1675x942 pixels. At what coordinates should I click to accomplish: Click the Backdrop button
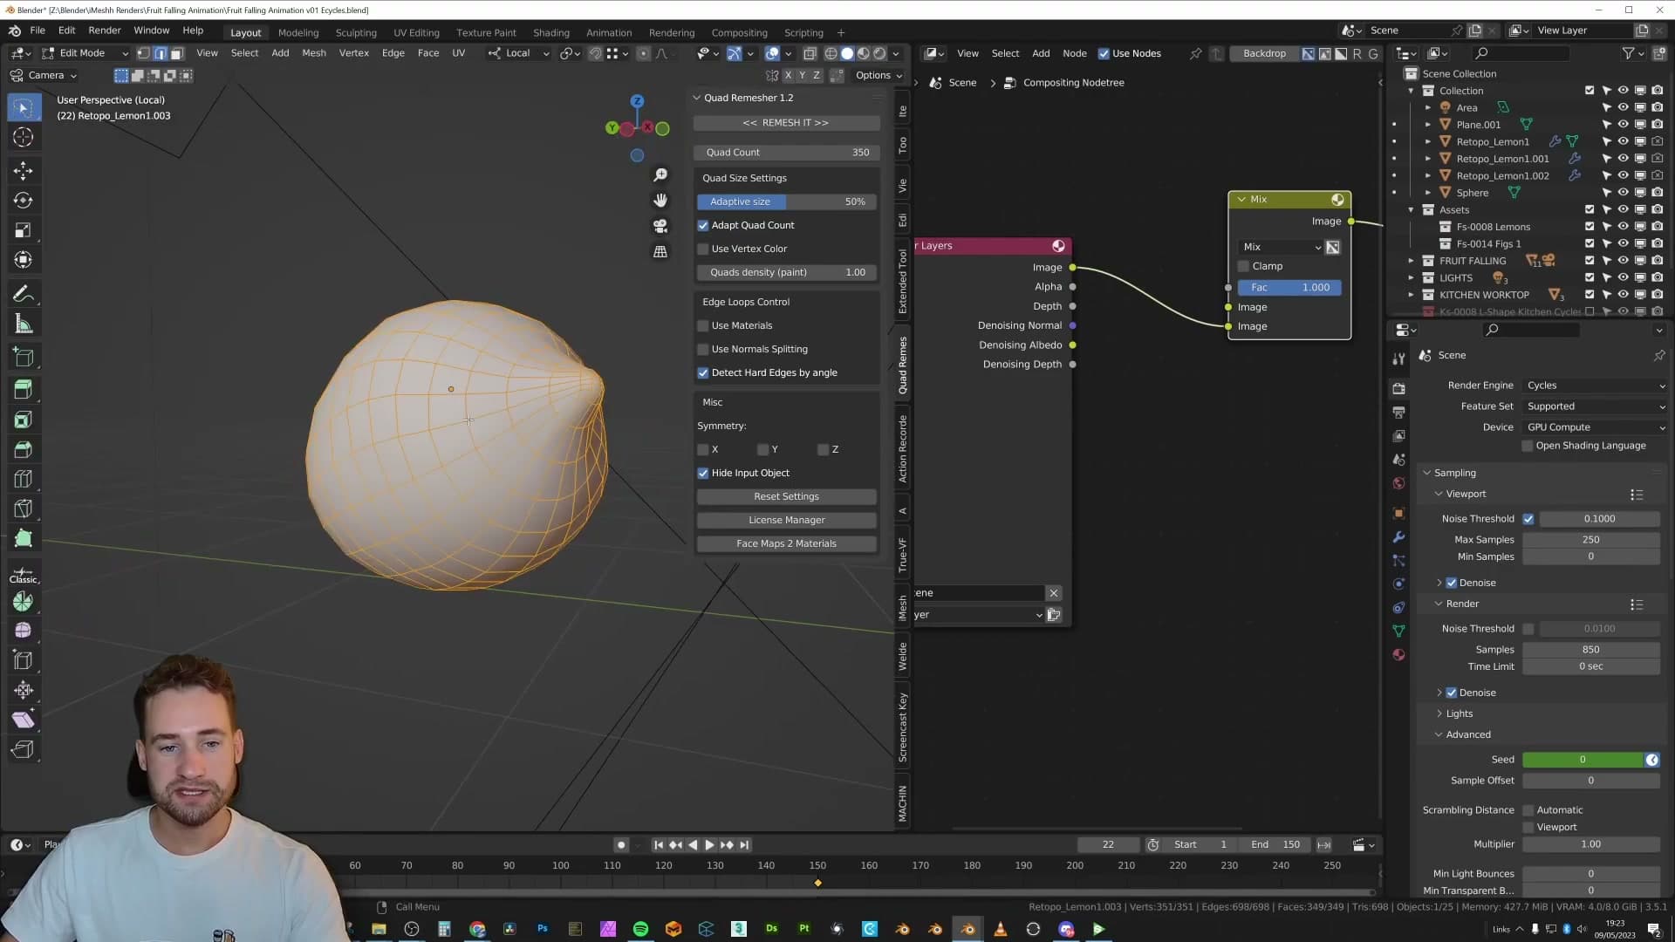[1264, 53]
